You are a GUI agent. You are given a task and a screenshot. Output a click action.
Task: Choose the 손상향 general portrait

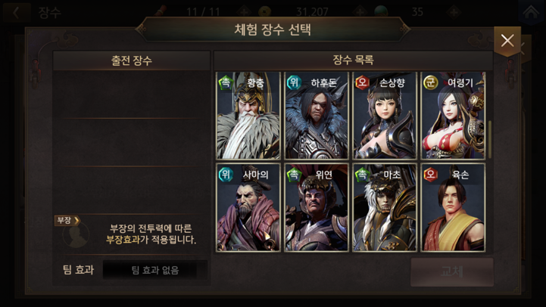pyautogui.click(x=385, y=116)
